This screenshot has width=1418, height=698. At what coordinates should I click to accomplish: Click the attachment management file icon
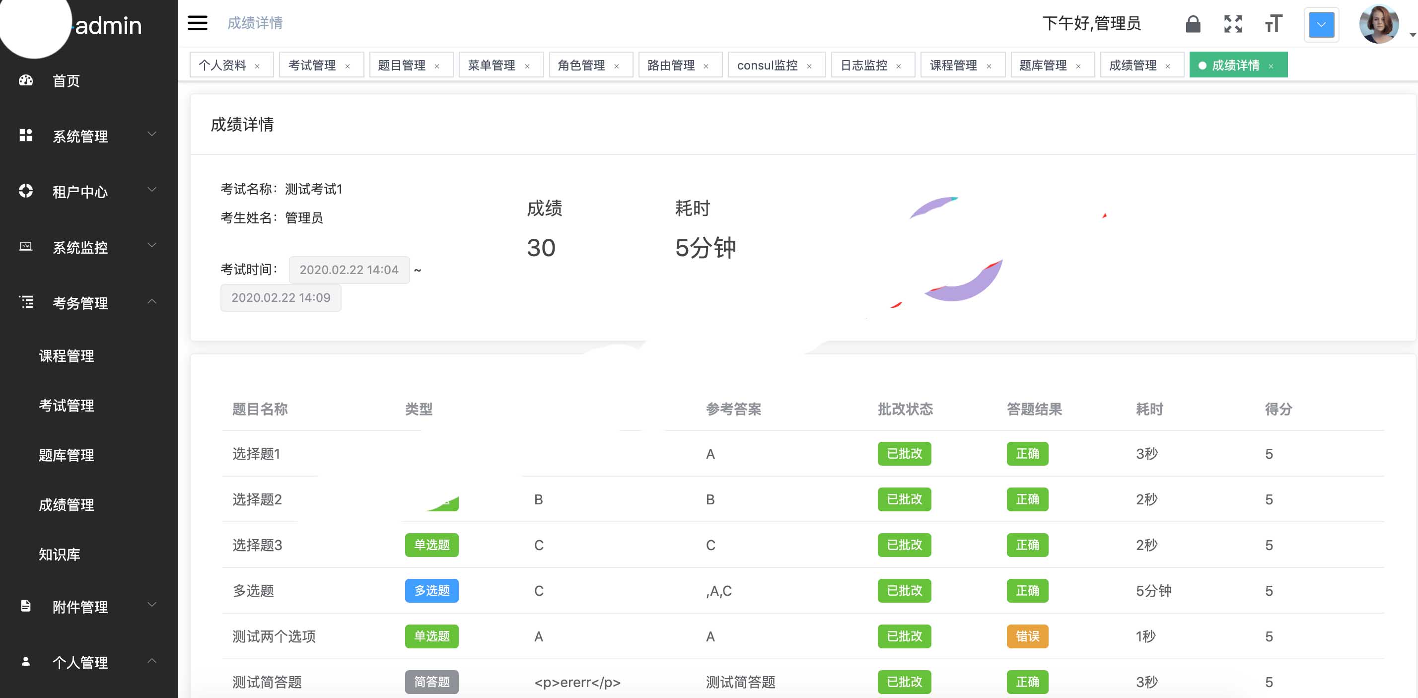click(26, 606)
